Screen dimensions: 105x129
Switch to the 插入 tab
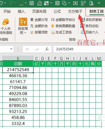21,11
